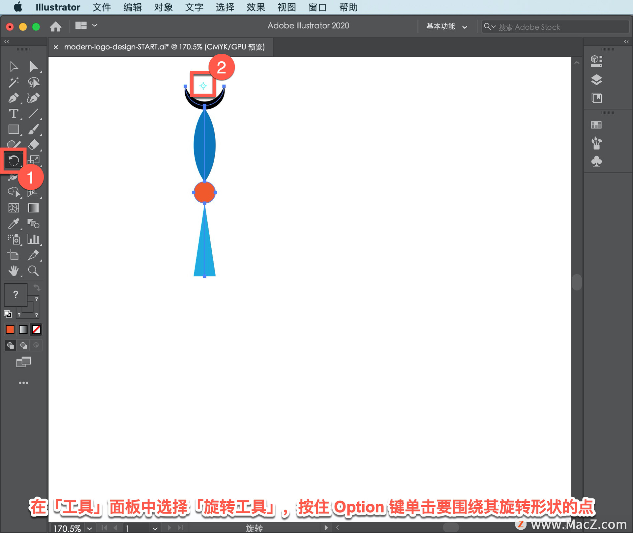633x533 pixels.
Task: Swap fill and stroke arrow
Action: tap(37, 288)
